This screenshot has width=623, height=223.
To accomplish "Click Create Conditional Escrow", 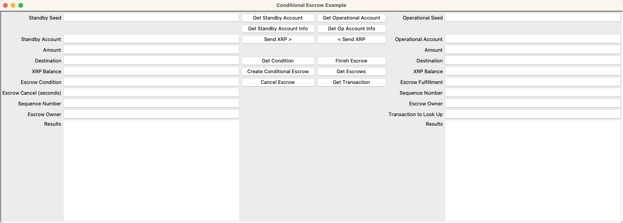I will point(278,71).
